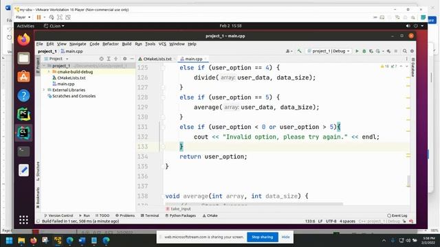Screen dimensions: 440x247
Task: Open Search Everywhere magnifier icon
Action: 405,51
